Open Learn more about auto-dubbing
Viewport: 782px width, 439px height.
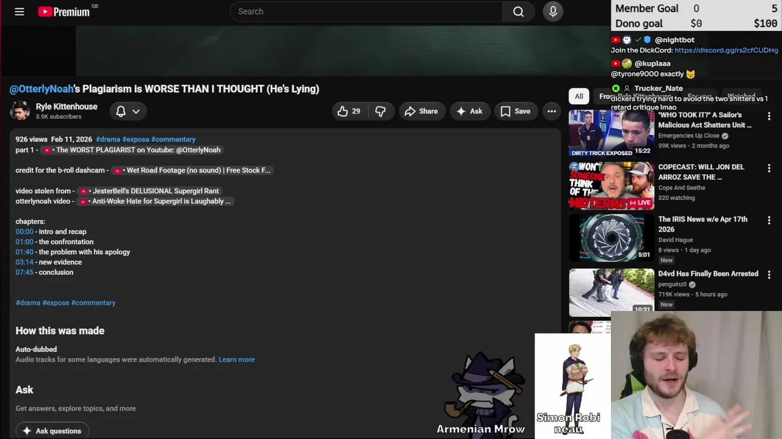(237, 360)
